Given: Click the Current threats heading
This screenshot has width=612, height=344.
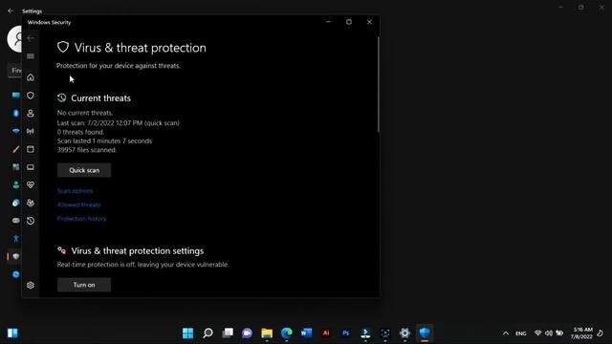Looking at the screenshot, I should 100,98.
